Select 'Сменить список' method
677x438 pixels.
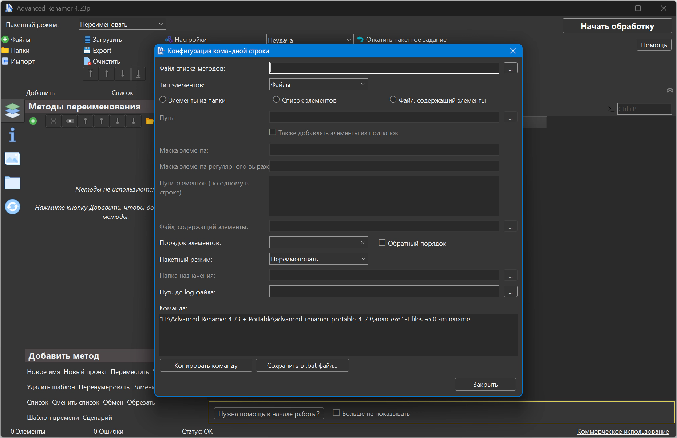(76, 402)
